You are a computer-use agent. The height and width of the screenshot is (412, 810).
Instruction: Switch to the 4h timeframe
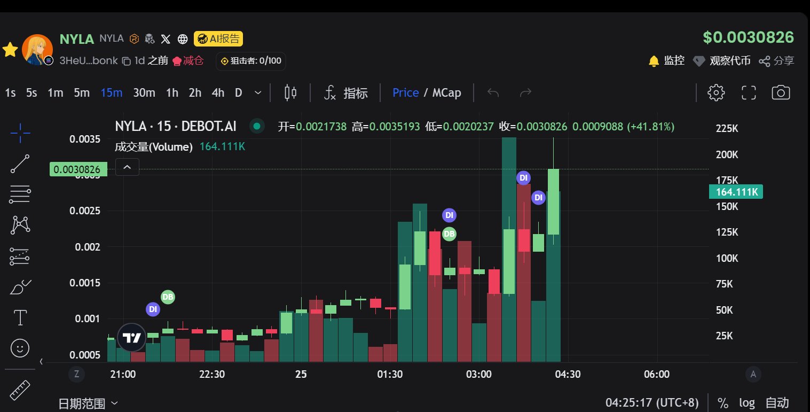pyautogui.click(x=218, y=92)
